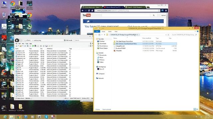Click the floppy disk save icon in OpenIV toolbar

pyautogui.click(x=47, y=46)
